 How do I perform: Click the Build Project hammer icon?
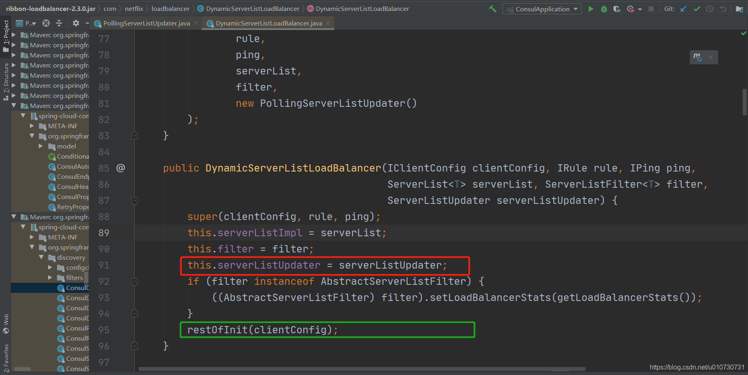[x=492, y=9]
